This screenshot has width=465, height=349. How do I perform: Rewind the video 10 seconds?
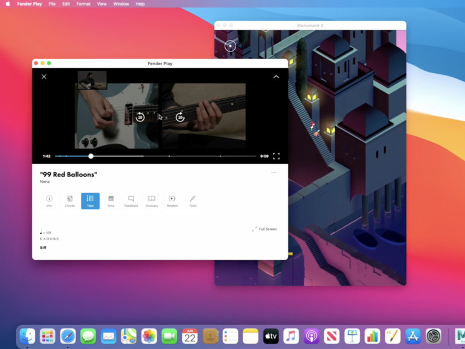pos(140,117)
